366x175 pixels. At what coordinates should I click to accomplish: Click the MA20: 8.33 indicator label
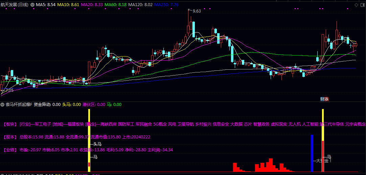click(92, 5)
